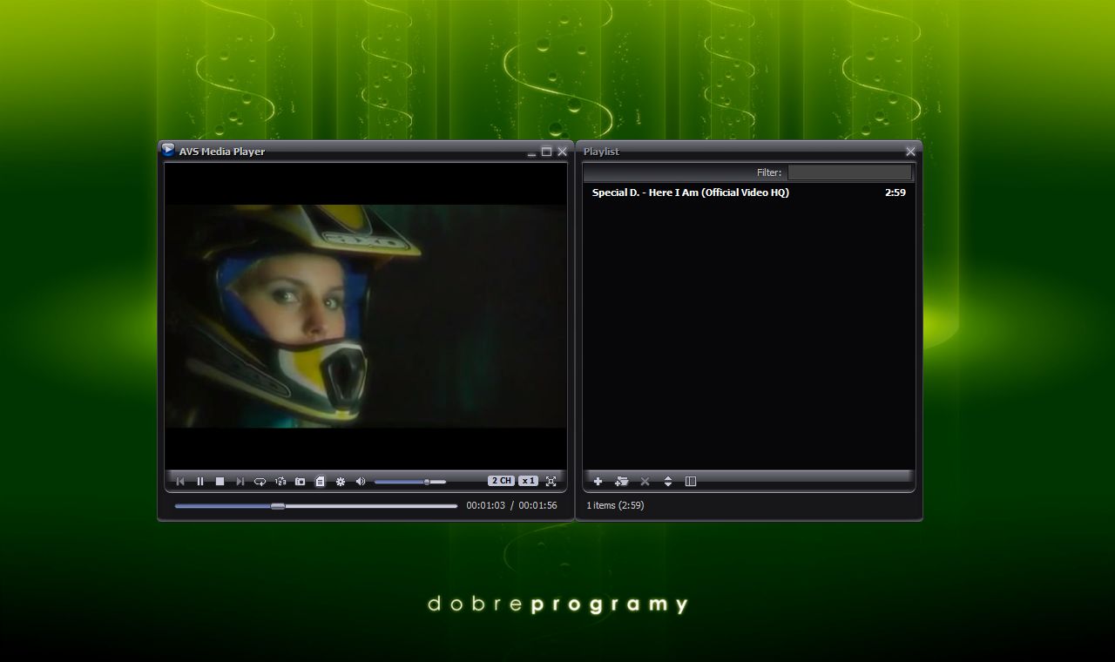Maximize the AVS Media Player window

coord(546,152)
